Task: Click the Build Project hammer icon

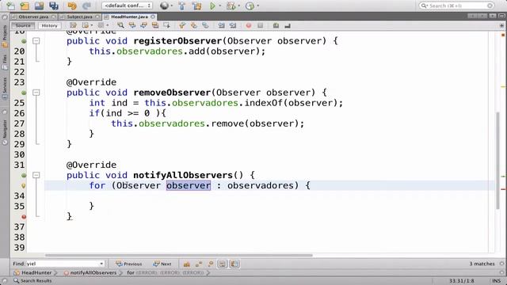Action: [182, 6]
